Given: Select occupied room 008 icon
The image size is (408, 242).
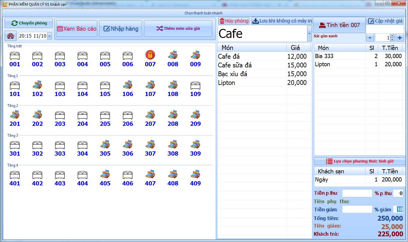Looking at the screenshot, I should (x=173, y=55).
